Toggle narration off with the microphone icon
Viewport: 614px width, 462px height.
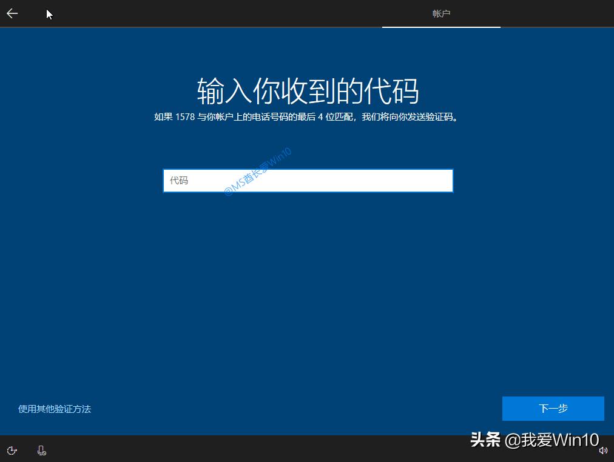[41, 450]
